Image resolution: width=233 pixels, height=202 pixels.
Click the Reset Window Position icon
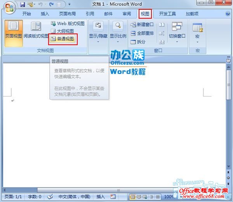tap(162, 42)
